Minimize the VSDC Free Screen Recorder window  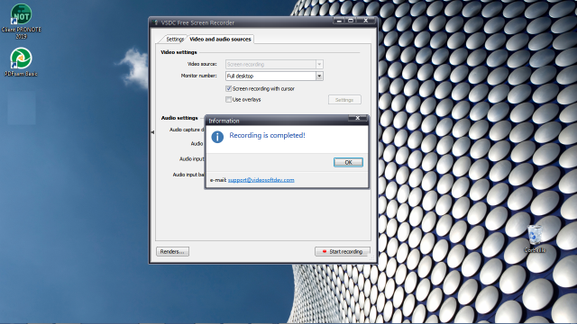tap(339, 21)
